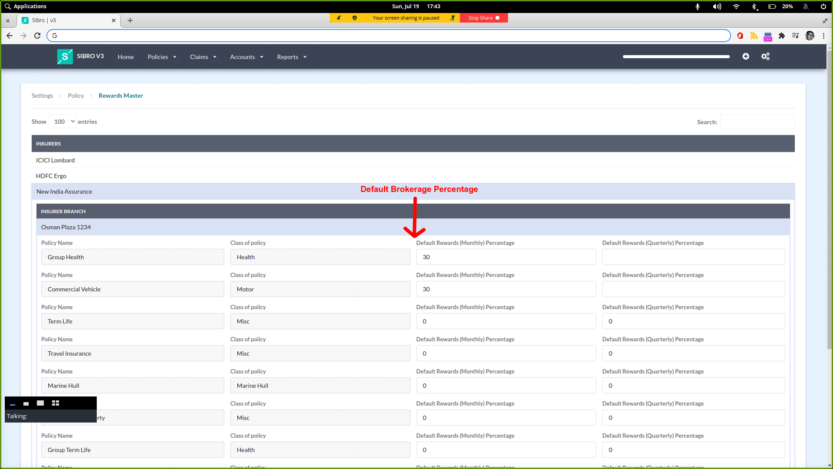Edit Term Life monthly rewards percentage
833x469 pixels.
(506, 321)
